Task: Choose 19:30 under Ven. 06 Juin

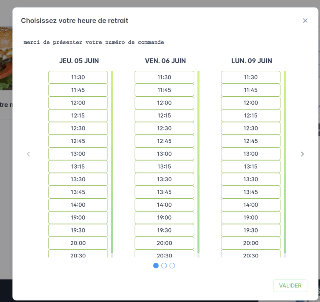Action: pyautogui.click(x=164, y=230)
